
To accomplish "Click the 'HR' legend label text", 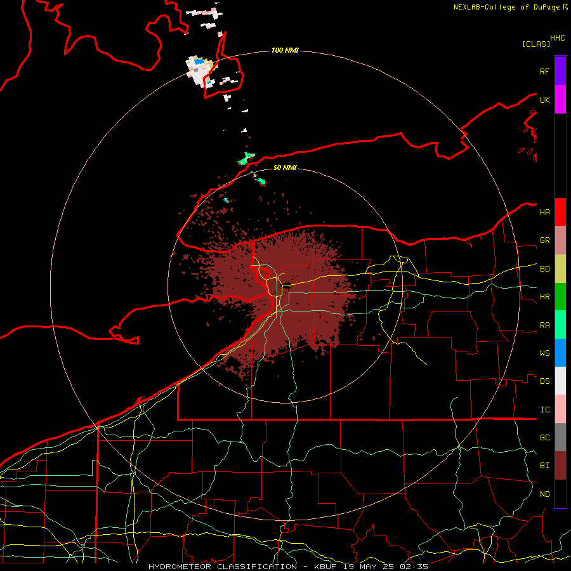I will click(544, 297).
